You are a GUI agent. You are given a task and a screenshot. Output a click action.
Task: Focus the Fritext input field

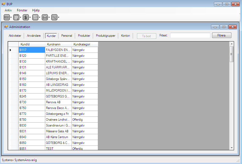(190, 35)
